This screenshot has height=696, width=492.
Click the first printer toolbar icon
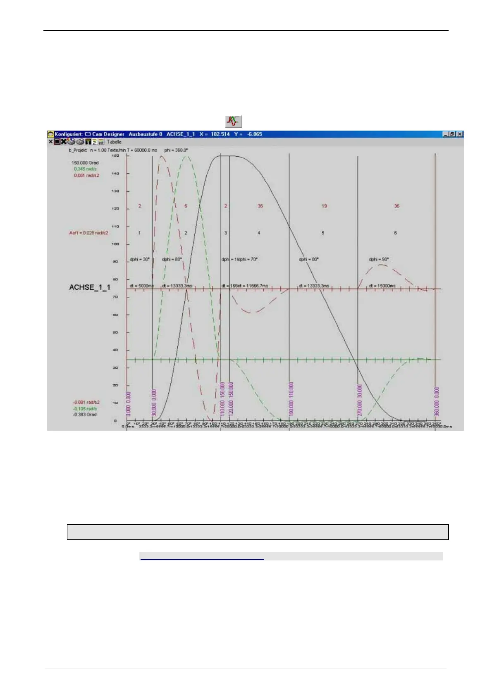click(72, 142)
